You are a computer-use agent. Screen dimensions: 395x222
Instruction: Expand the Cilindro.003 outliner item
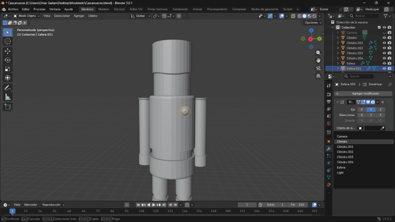(338, 53)
